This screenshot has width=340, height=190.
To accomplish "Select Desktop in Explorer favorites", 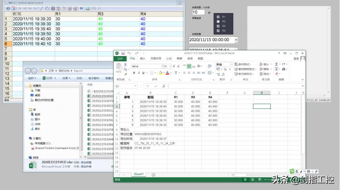I will 36,95.
